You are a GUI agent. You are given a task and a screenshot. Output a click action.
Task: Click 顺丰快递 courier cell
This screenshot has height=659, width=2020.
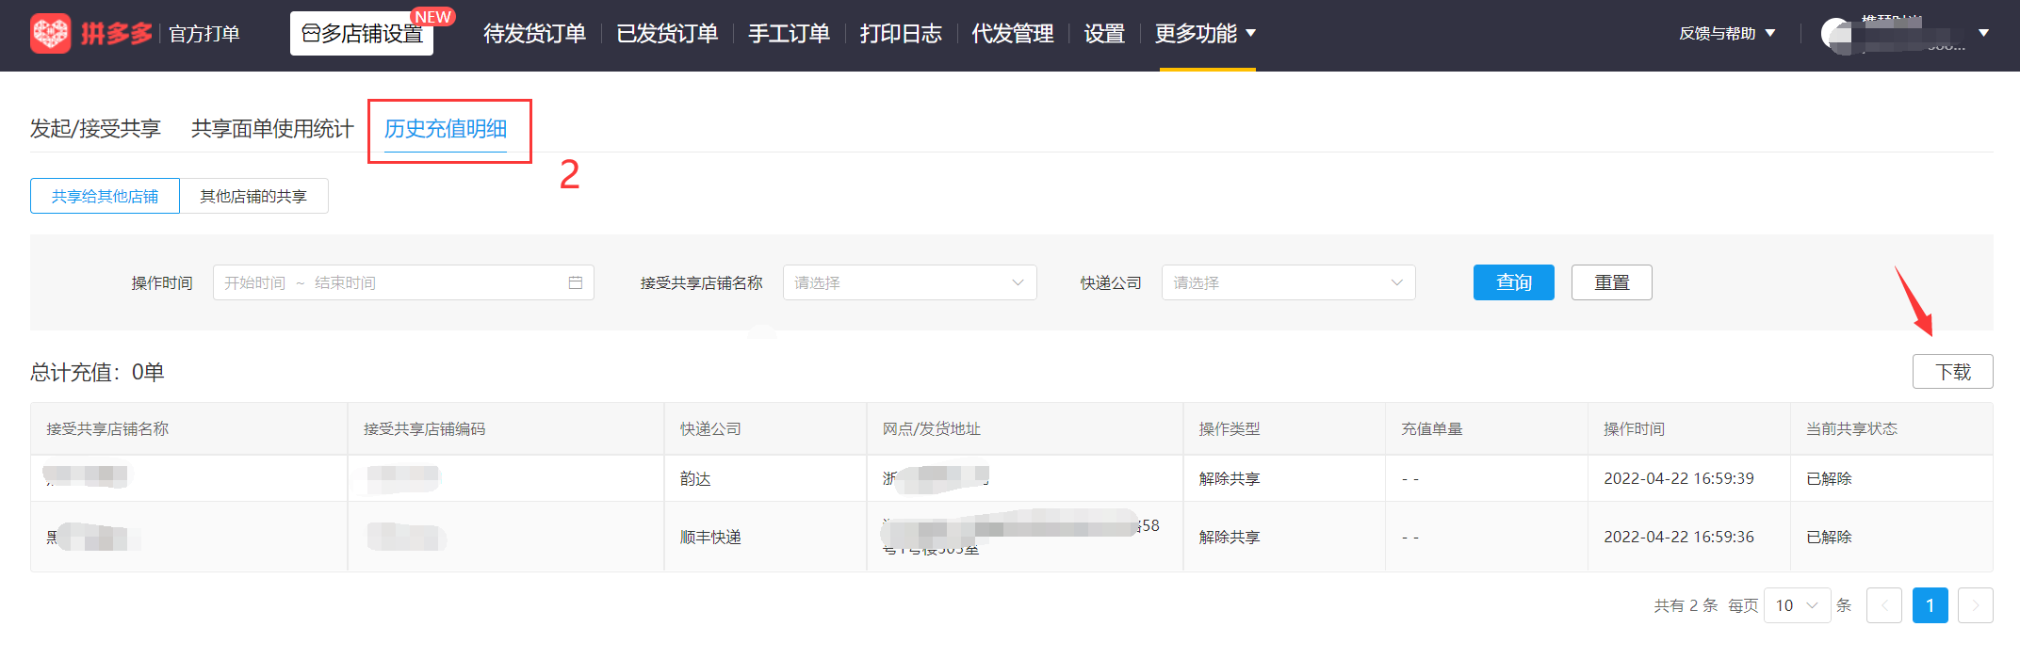(x=710, y=538)
